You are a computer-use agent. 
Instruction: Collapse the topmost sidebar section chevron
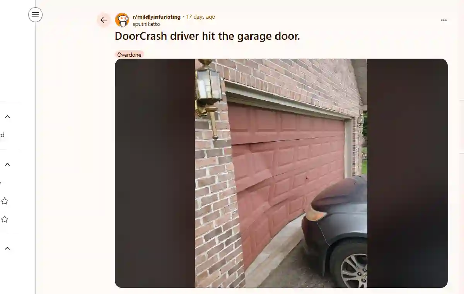(7, 117)
